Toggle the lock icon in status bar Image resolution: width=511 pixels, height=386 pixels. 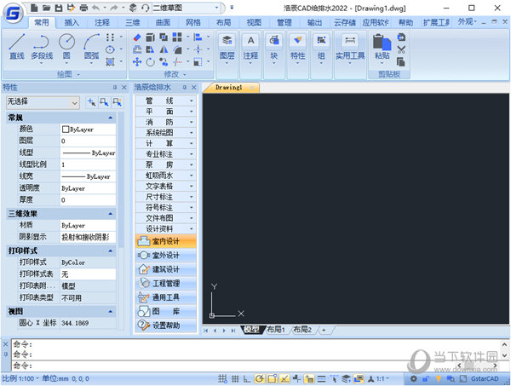coord(426,378)
